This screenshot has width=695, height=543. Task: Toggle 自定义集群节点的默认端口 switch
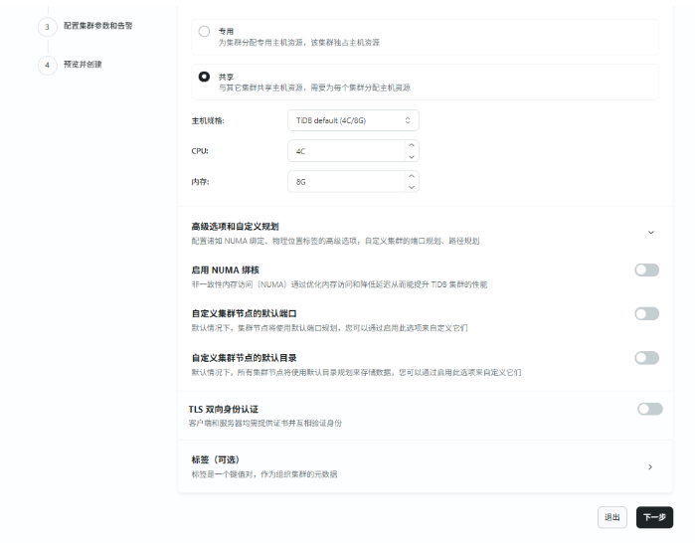click(x=646, y=313)
